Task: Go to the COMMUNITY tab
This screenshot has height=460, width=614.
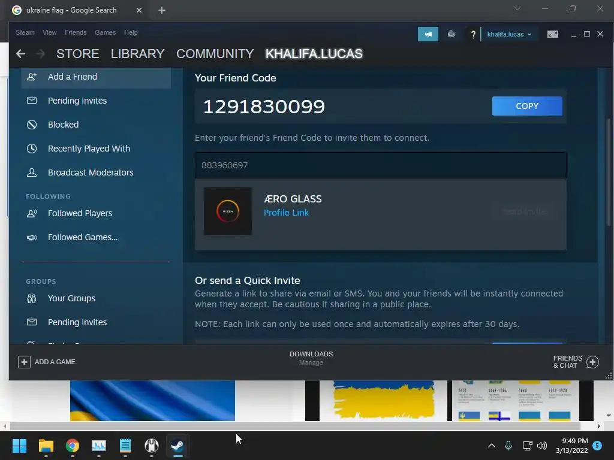Action: pos(215,53)
